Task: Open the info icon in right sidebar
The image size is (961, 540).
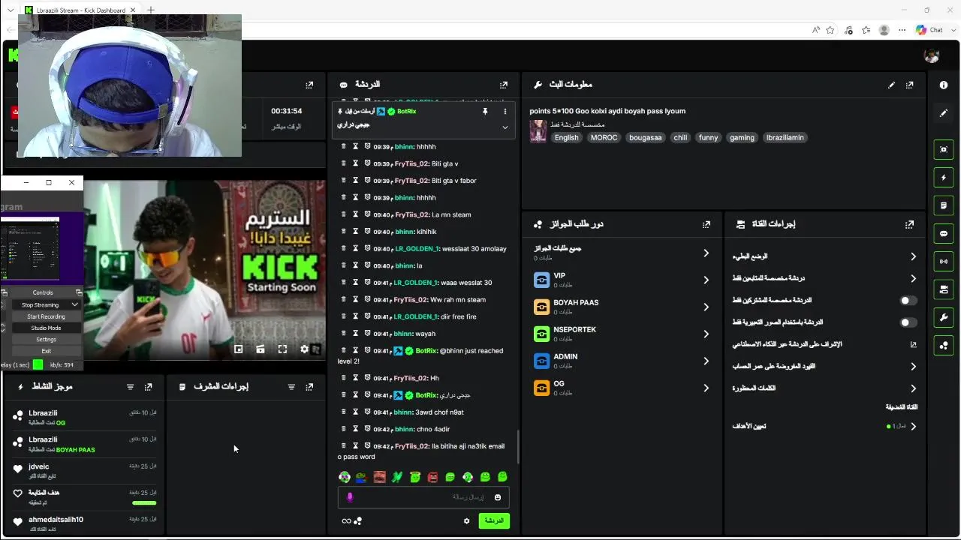Action: [x=944, y=85]
